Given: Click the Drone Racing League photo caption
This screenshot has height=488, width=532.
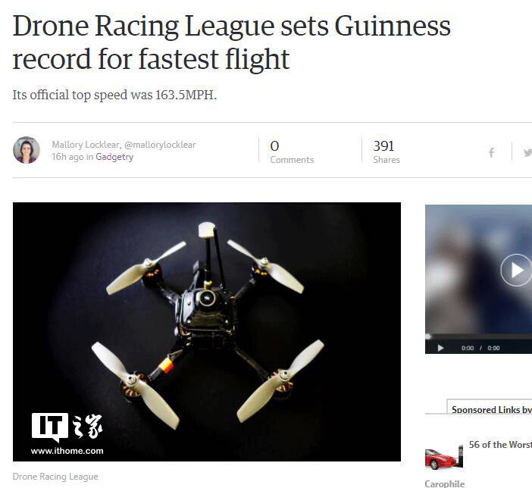Looking at the screenshot, I should point(55,477).
